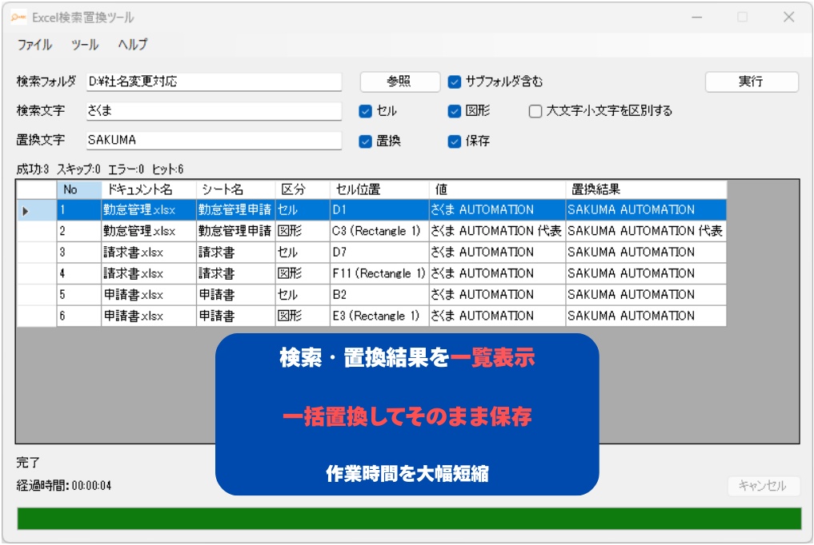The image size is (814, 545).
Task: Click the 実行 button to run the search
Action: [751, 82]
